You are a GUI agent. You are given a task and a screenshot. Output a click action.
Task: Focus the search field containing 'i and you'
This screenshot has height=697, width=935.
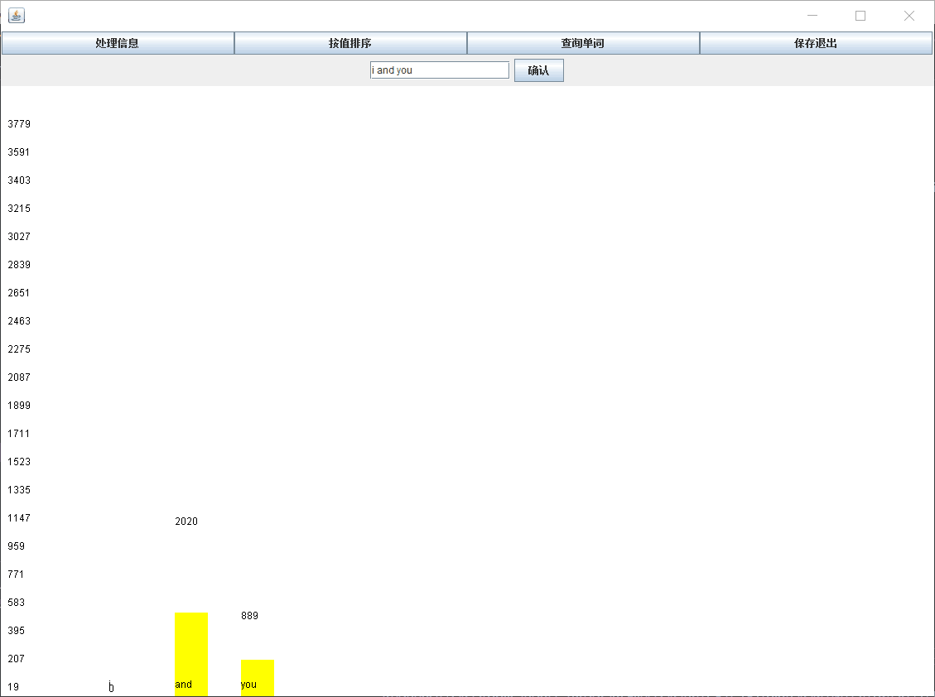[440, 70]
